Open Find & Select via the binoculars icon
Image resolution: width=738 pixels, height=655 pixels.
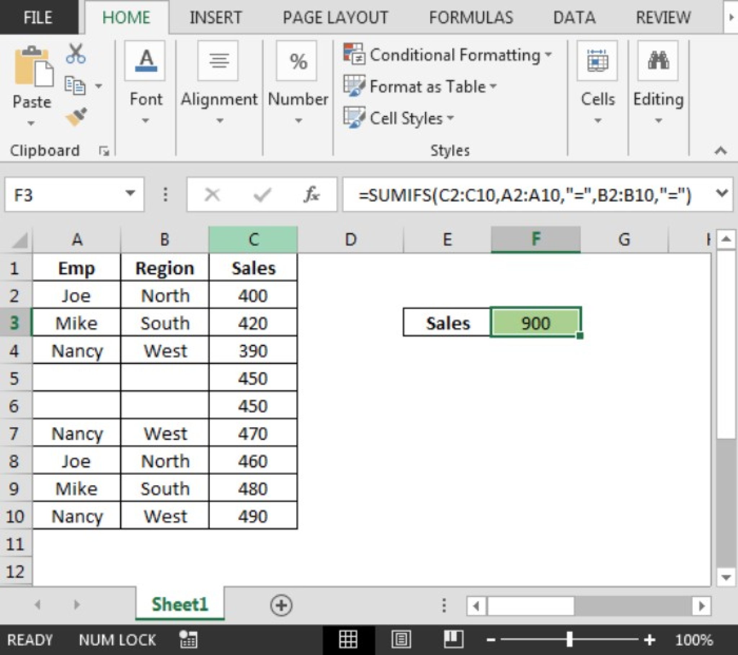pos(658,59)
